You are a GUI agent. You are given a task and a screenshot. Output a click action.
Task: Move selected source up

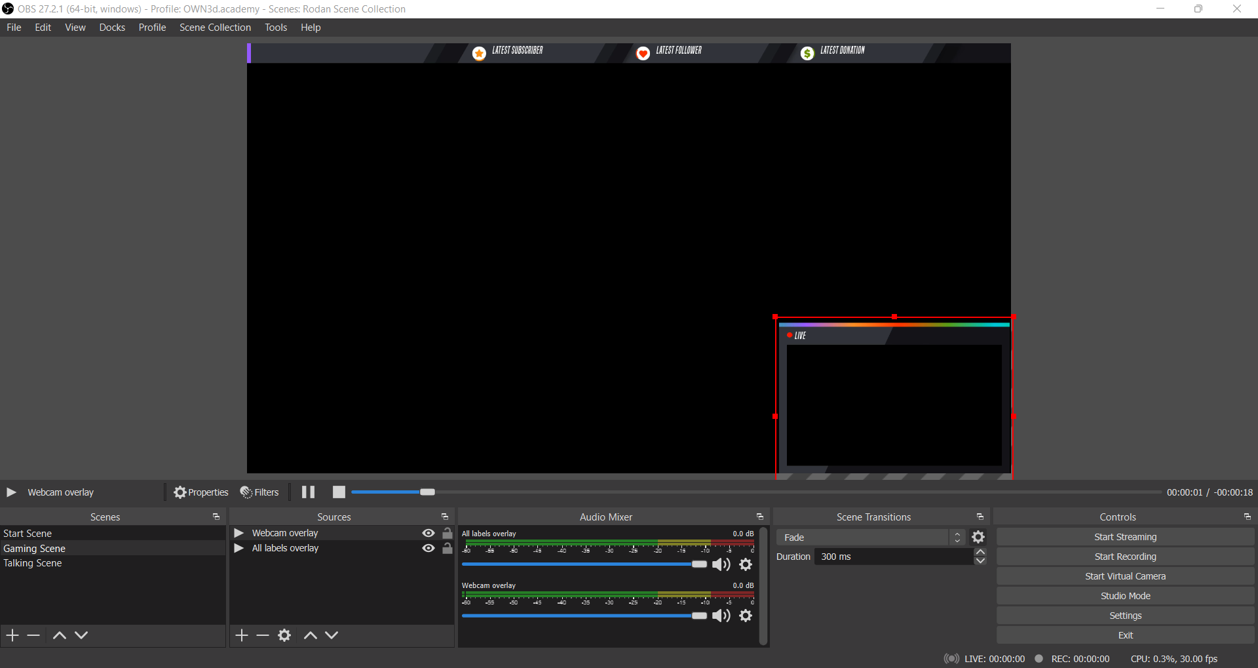click(311, 635)
